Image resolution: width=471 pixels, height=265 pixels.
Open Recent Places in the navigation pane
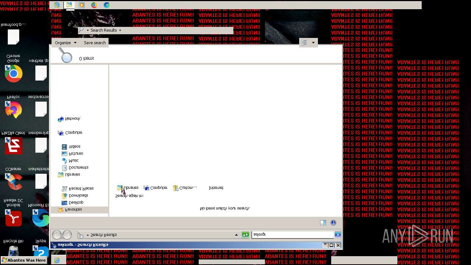pos(78,188)
